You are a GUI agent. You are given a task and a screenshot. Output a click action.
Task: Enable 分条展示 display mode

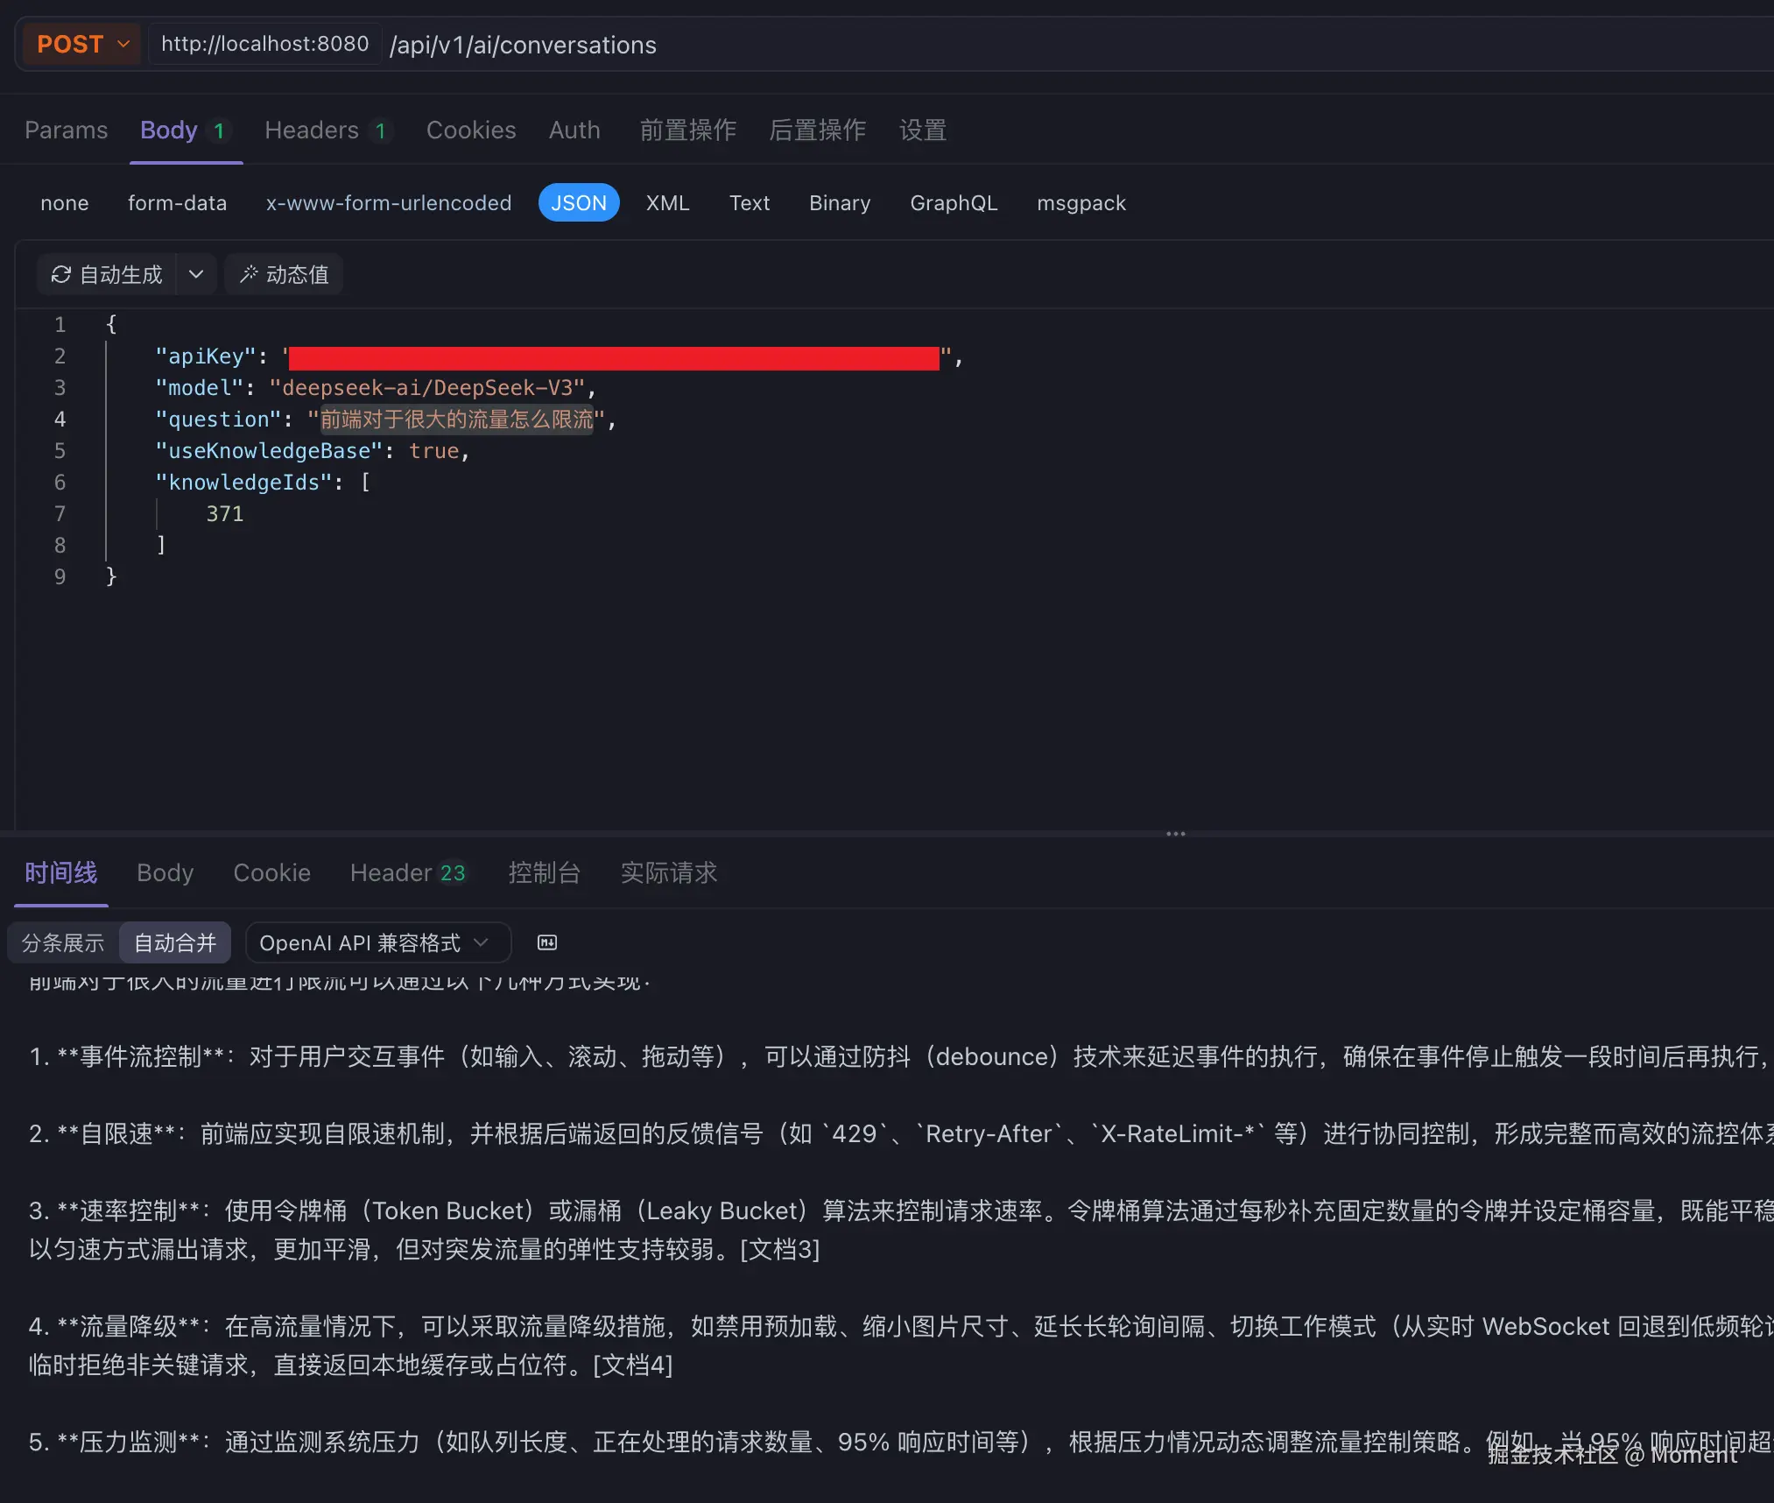pyautogui.click(x=62, y=942)
